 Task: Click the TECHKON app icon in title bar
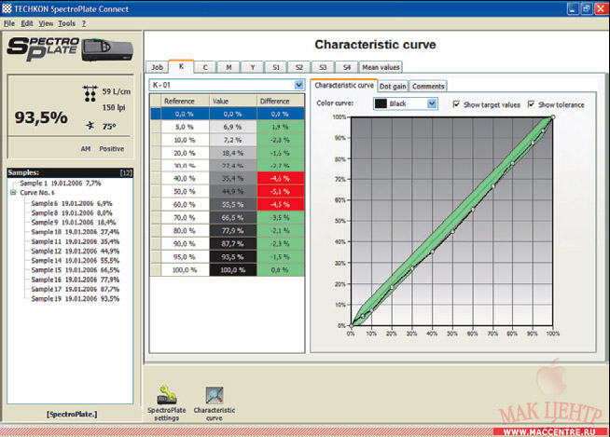7,8
